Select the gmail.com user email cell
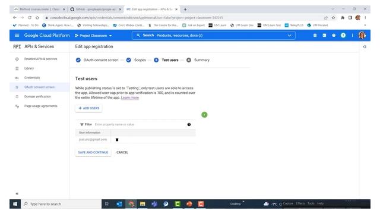Viewport: 380px width, 214px height. (93, 140)
